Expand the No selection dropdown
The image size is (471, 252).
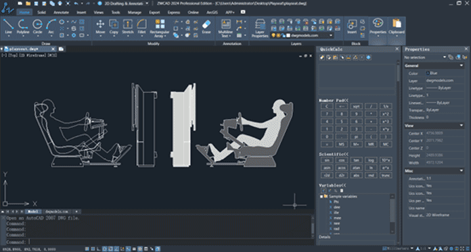[x=445, y=57]
